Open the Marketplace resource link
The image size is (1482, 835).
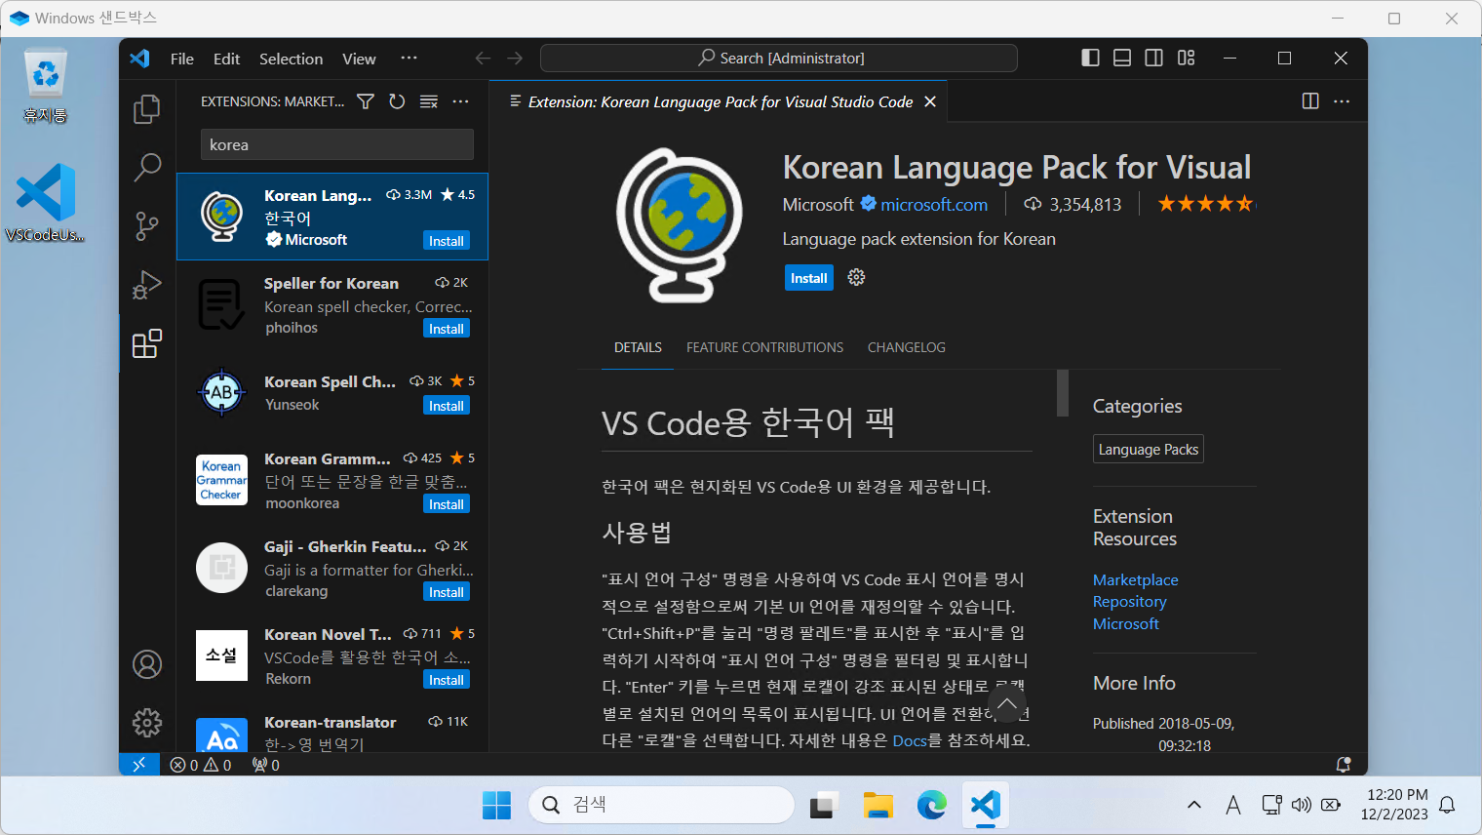click(1135, 579)
